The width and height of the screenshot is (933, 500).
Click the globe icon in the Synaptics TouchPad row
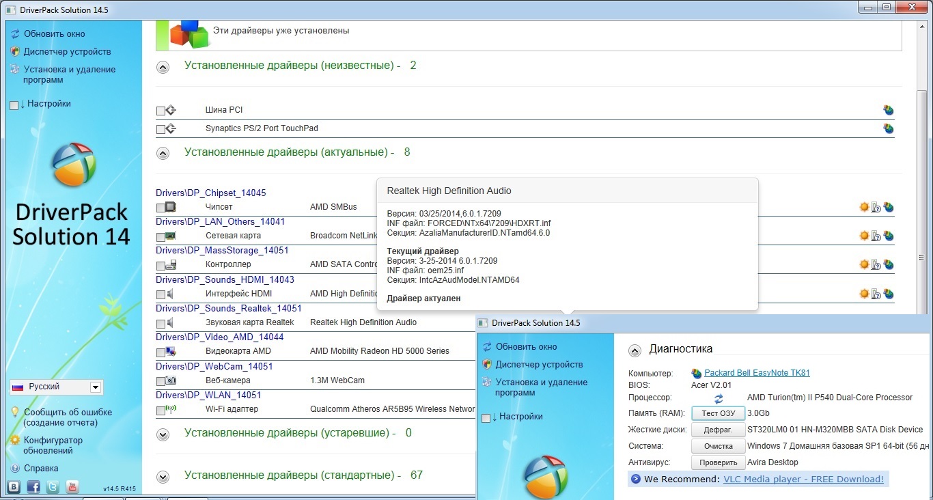point(889,128)
